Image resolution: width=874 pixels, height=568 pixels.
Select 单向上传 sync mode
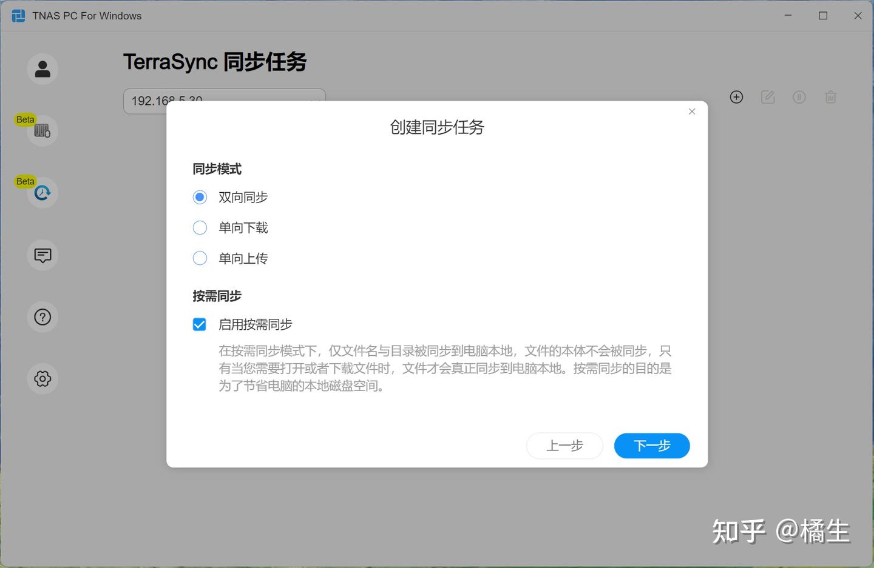[x=200, y=258]
